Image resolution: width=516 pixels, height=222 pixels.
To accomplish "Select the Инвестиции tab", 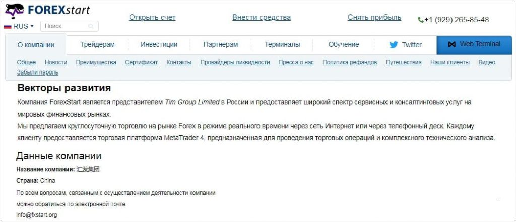I will point(159,44).
